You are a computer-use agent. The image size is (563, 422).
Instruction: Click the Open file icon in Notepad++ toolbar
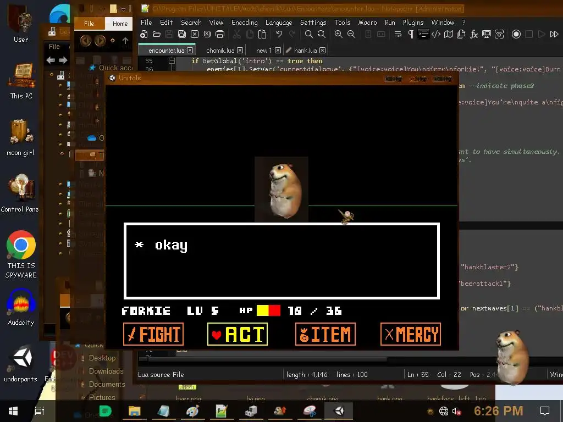[157, 34]
